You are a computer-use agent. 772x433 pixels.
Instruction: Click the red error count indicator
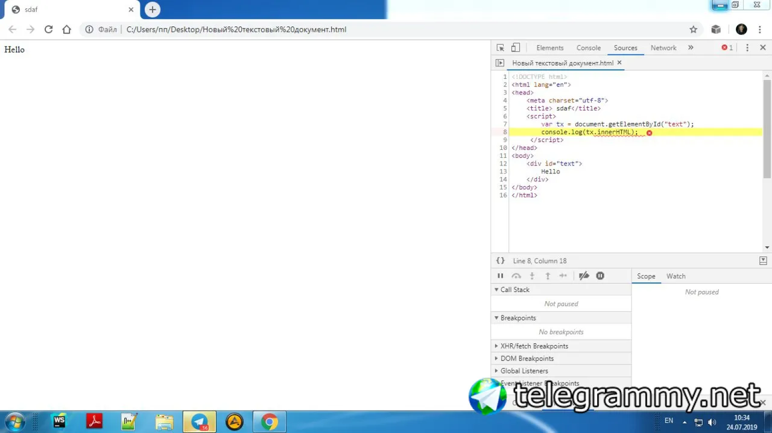[727, 48]
